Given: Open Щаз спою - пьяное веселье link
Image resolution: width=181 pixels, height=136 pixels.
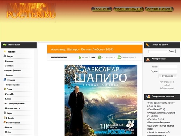Looking at the screenshot, I should coord(160,127).
